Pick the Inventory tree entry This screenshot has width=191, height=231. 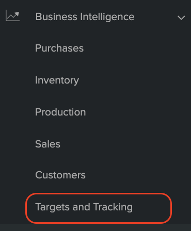57,80
